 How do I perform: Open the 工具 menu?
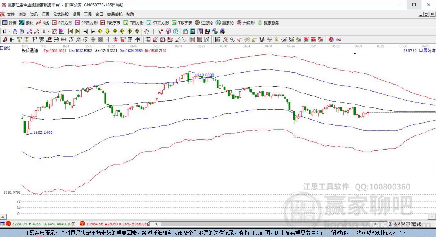[88, 14]
